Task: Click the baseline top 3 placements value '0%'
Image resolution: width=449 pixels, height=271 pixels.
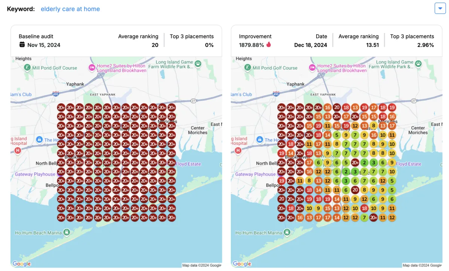Action: click(209, 45)
